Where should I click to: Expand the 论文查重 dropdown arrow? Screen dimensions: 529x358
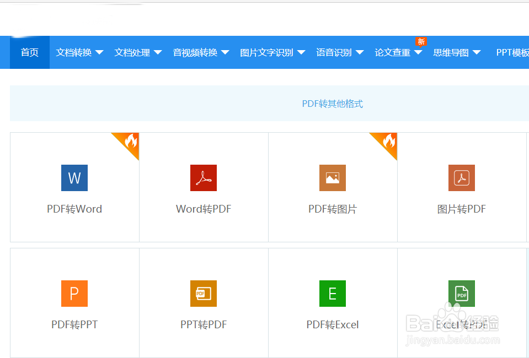click(x=418, y=52)
